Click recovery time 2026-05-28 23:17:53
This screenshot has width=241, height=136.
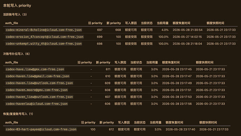pos(177,97)
